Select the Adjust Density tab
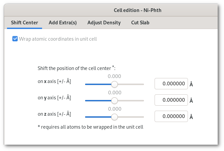The image size is (224, 151). coord(104,23)
